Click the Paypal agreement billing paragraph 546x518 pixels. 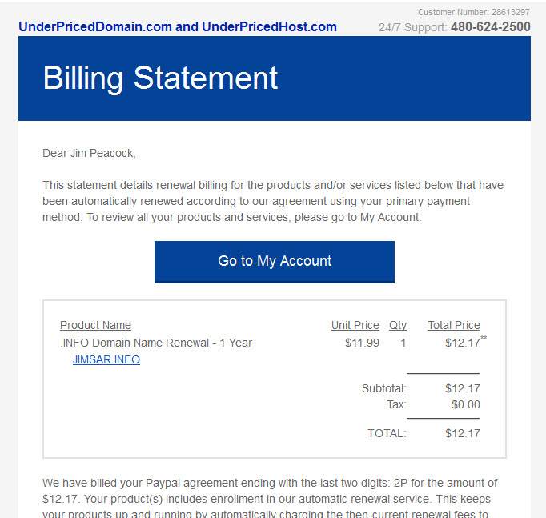[x=270, y=499]
